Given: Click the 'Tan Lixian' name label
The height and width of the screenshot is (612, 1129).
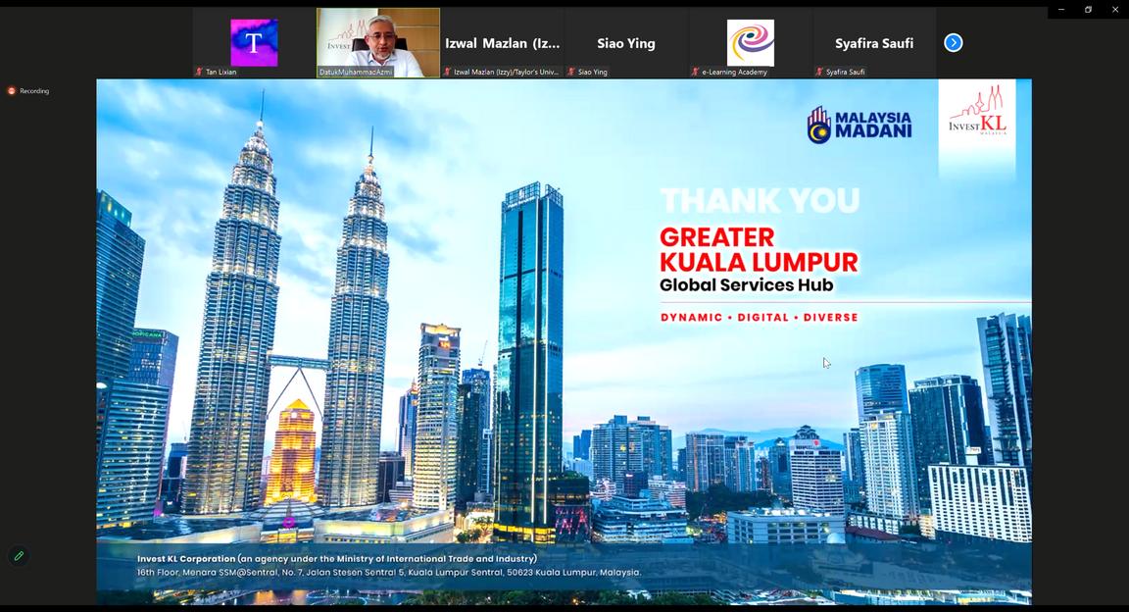Looking at the screenshot, I should click(x=221, y=72).
